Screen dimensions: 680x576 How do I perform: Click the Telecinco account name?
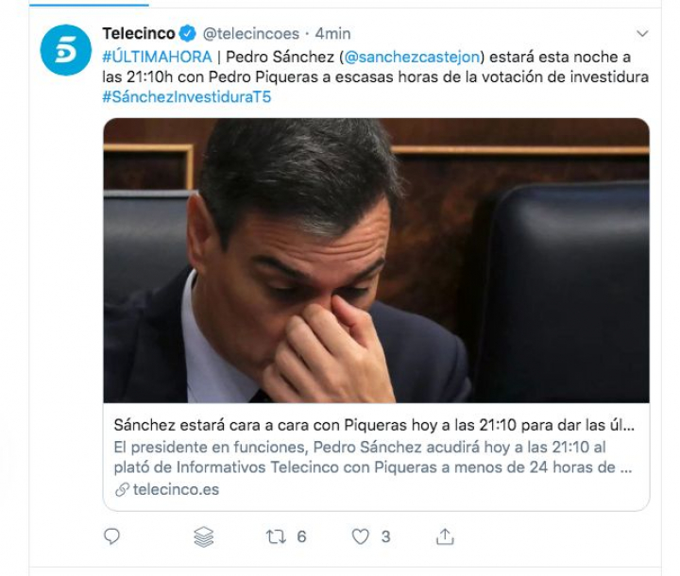tap(139, 33)
